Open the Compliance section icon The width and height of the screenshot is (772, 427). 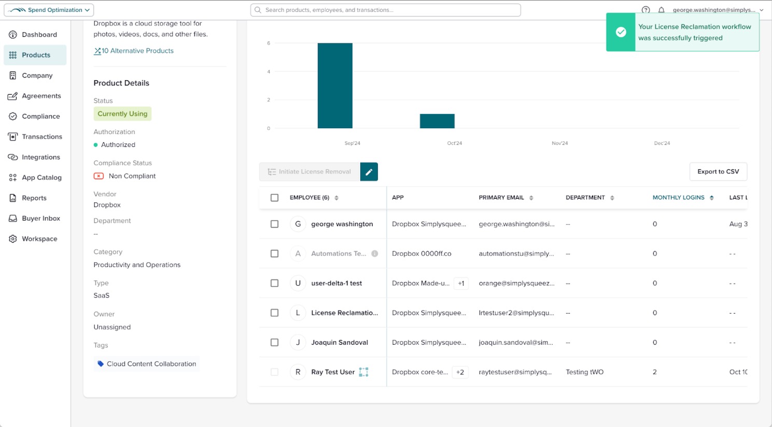pyautogui.click(x=12, y=116)
